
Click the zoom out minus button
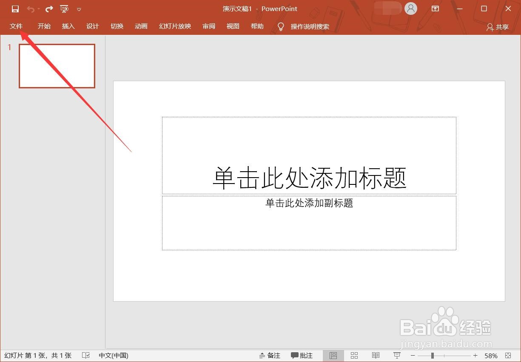(413, 356)
